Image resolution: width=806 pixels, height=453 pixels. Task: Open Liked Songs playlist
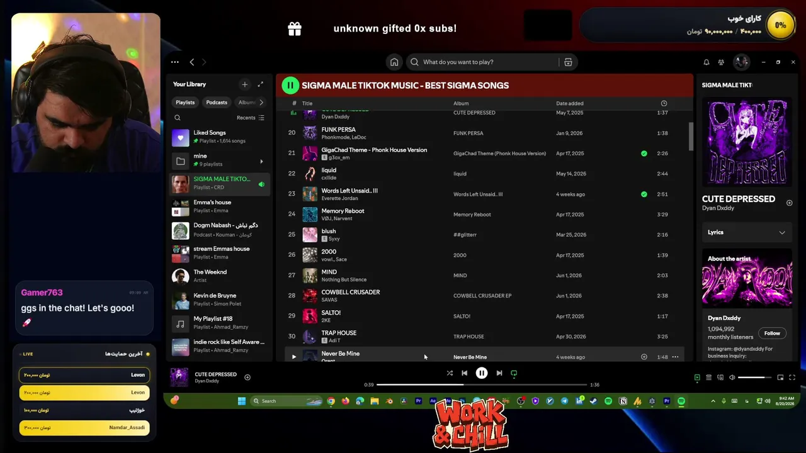(219, 137)
